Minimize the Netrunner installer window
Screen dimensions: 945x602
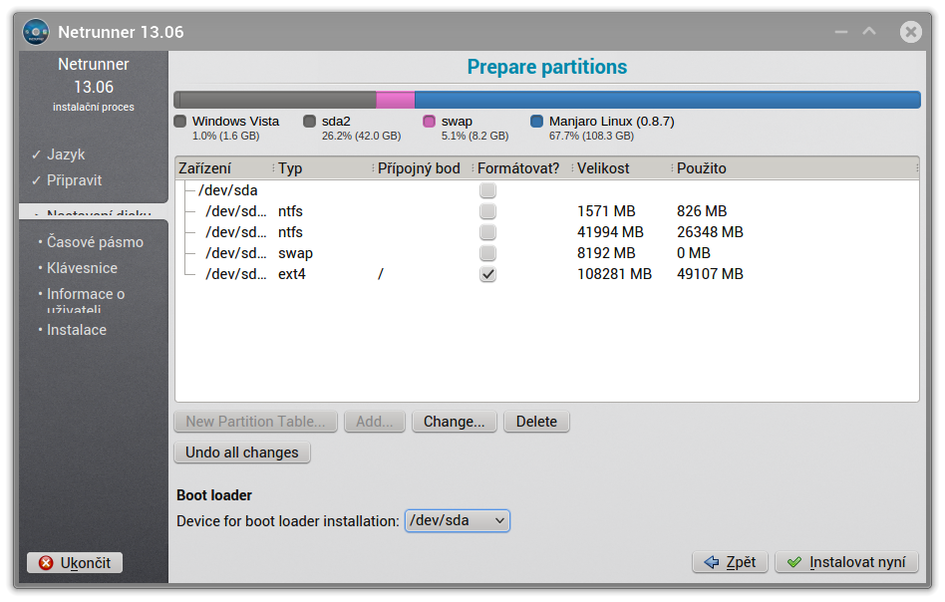pyautogui.click(x=841, y=31)
